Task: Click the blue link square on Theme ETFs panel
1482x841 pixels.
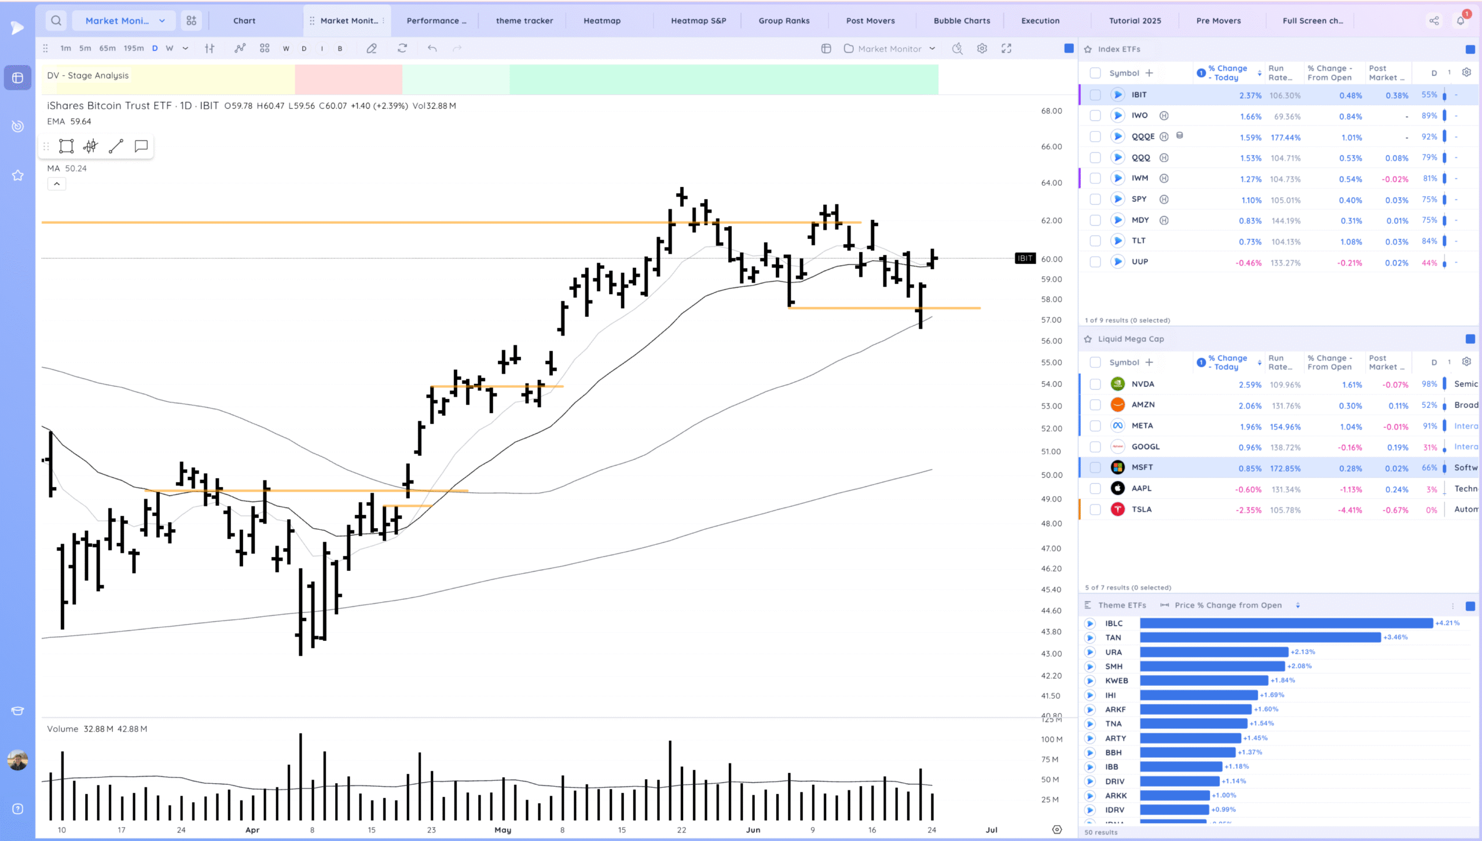Action: pyautogui.click(x=1470, y=606)
